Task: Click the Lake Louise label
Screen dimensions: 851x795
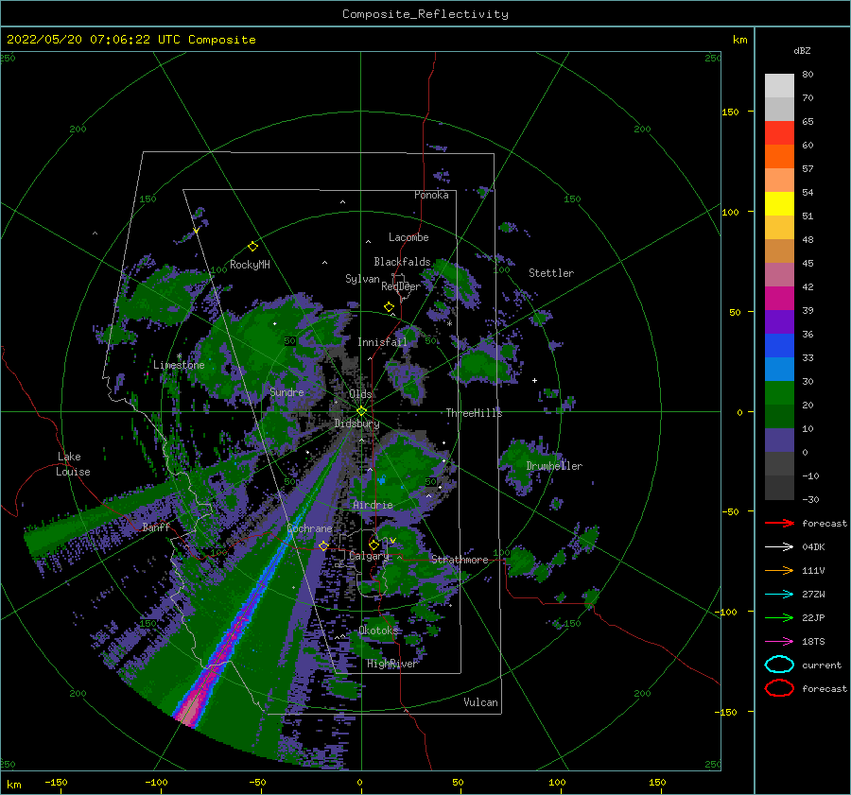Action: click(73, 464)
